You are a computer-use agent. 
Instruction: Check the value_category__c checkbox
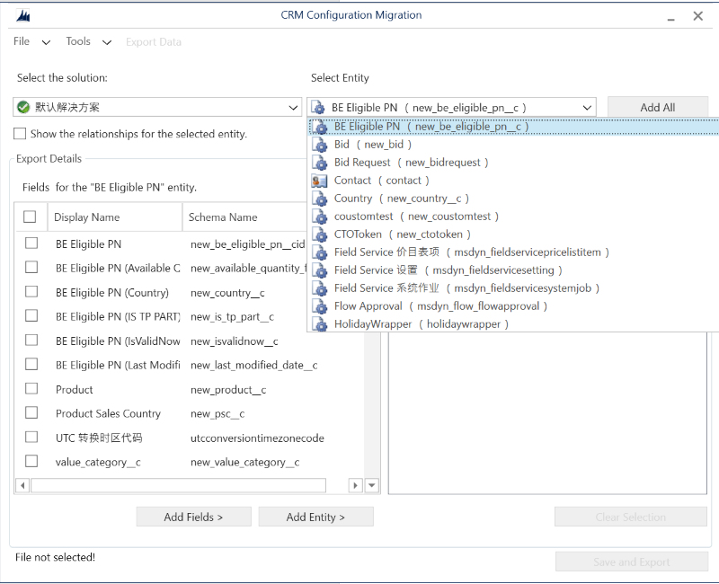[31, 461]
